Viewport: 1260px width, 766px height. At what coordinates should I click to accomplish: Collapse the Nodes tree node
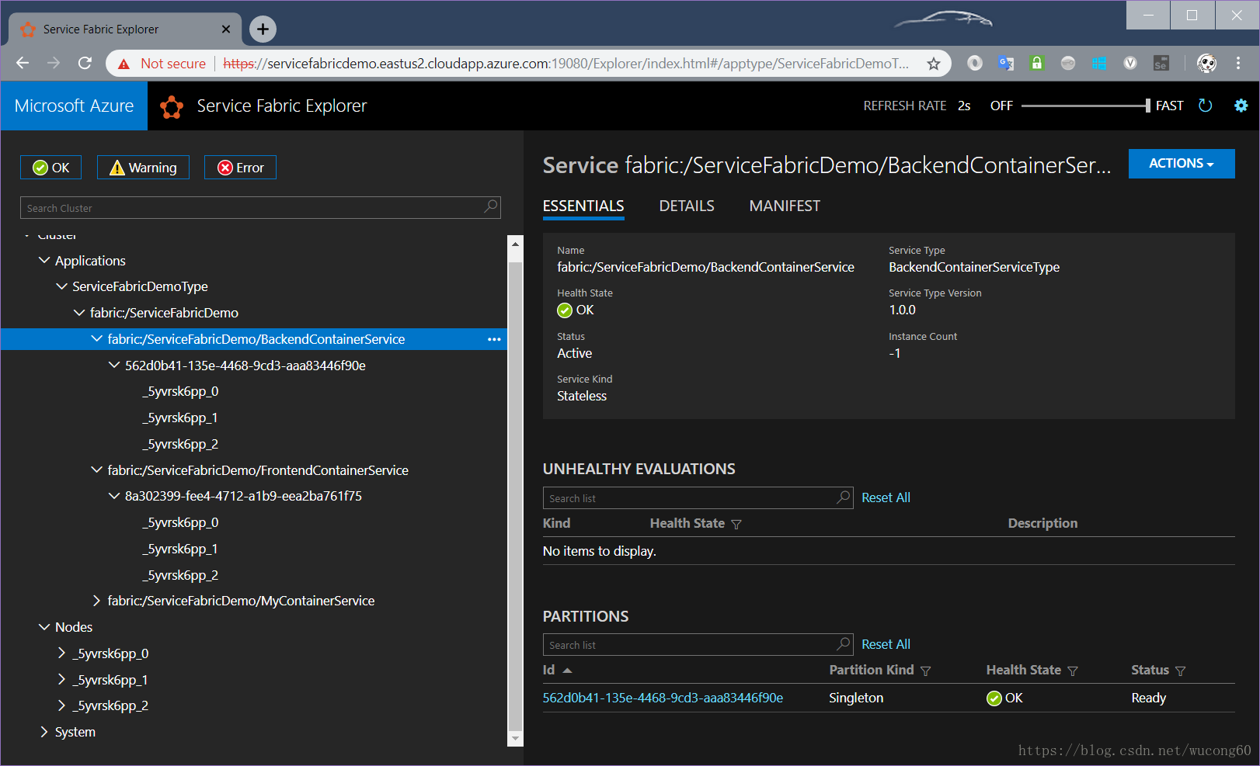tap(44, 627)
